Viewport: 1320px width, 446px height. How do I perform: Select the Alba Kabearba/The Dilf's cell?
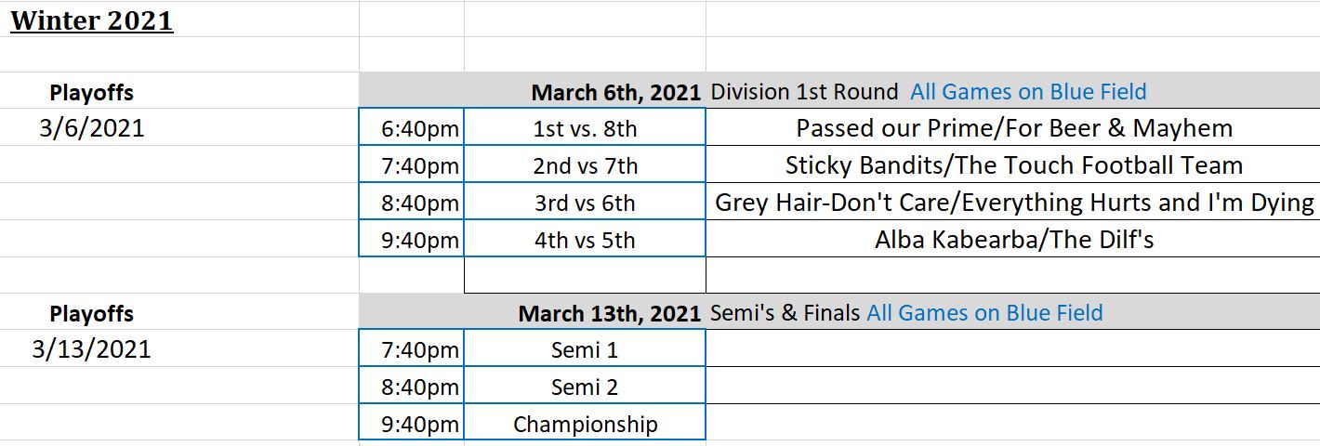click(1014, 240)
